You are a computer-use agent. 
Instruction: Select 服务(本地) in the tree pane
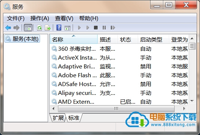click(22, 39)
